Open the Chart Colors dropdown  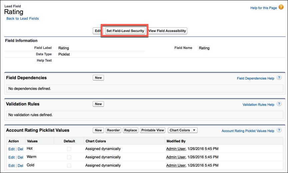click(183, 130)
